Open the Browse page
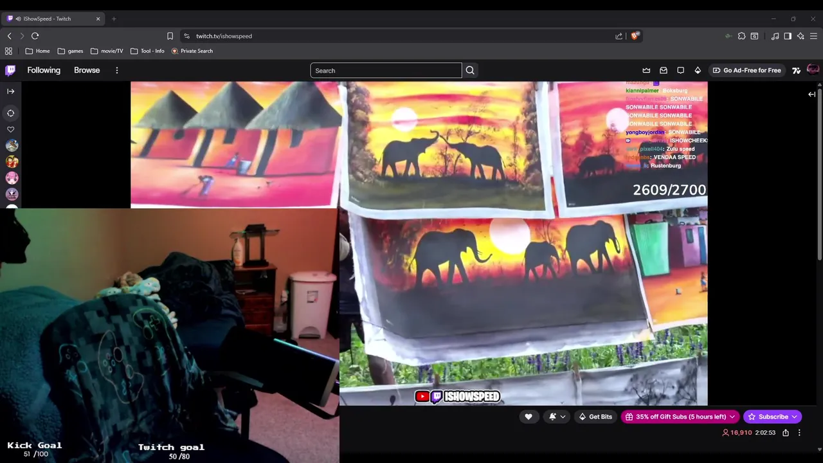The height and width of the screenshot is (463, 823). (87, 70)
